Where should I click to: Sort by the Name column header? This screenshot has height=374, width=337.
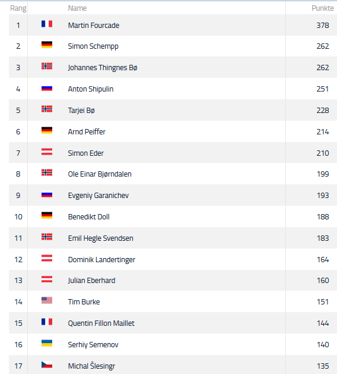point(77,8)
